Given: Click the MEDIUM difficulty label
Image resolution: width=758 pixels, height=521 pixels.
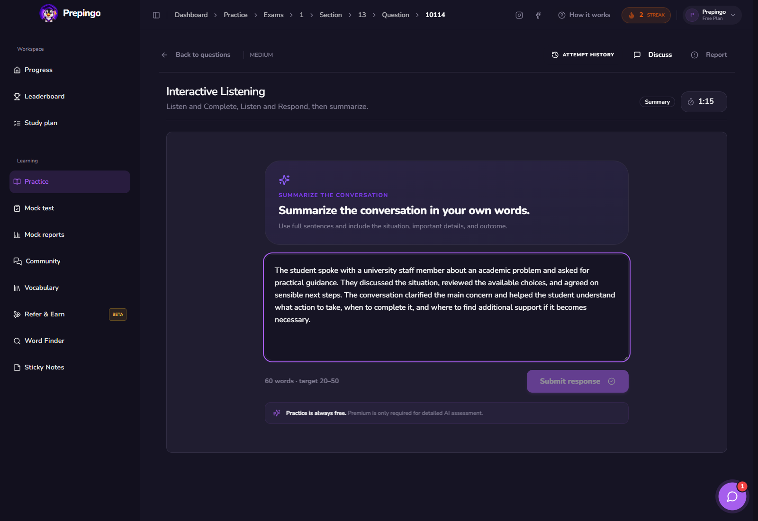Looking at the screenshot, I should (x=262, y=55).
